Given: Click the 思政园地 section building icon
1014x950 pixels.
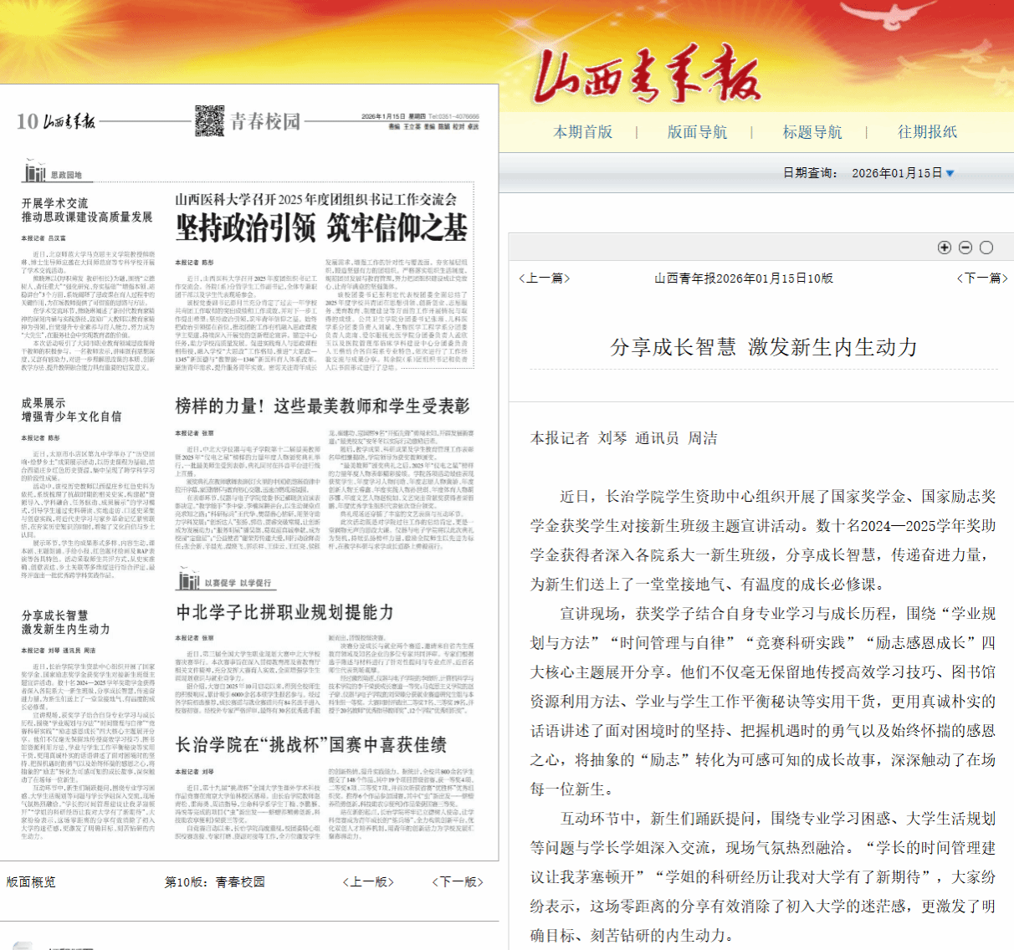Looking at the screenshot, I should click(35, 173).
